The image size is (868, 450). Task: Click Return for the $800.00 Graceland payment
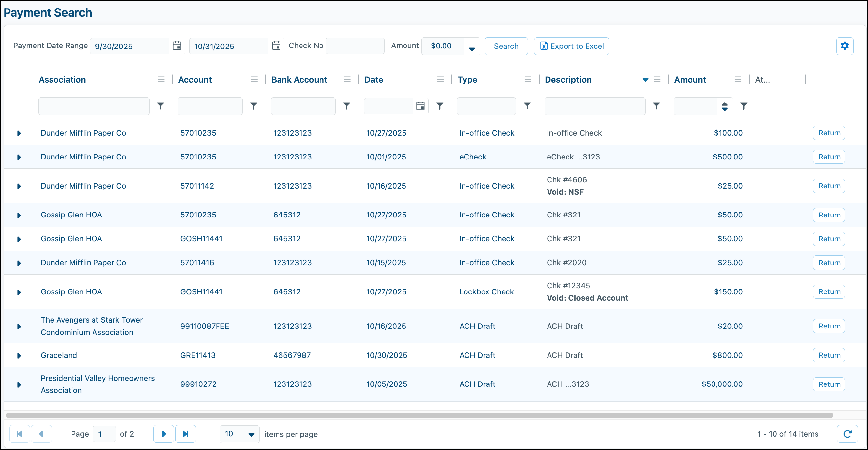coord(829,355)
